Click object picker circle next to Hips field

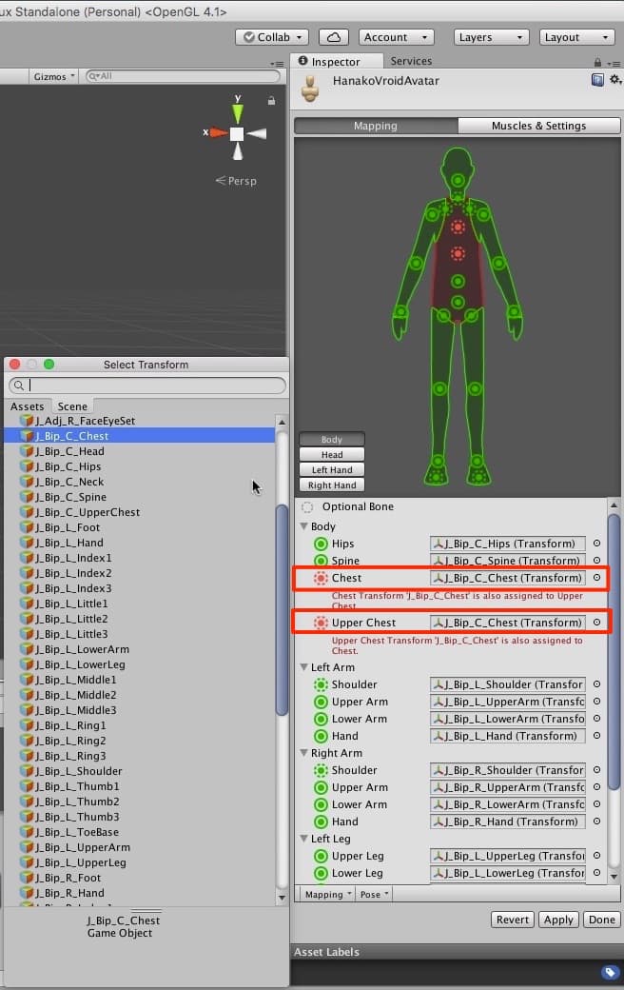(x=597, y=544)
